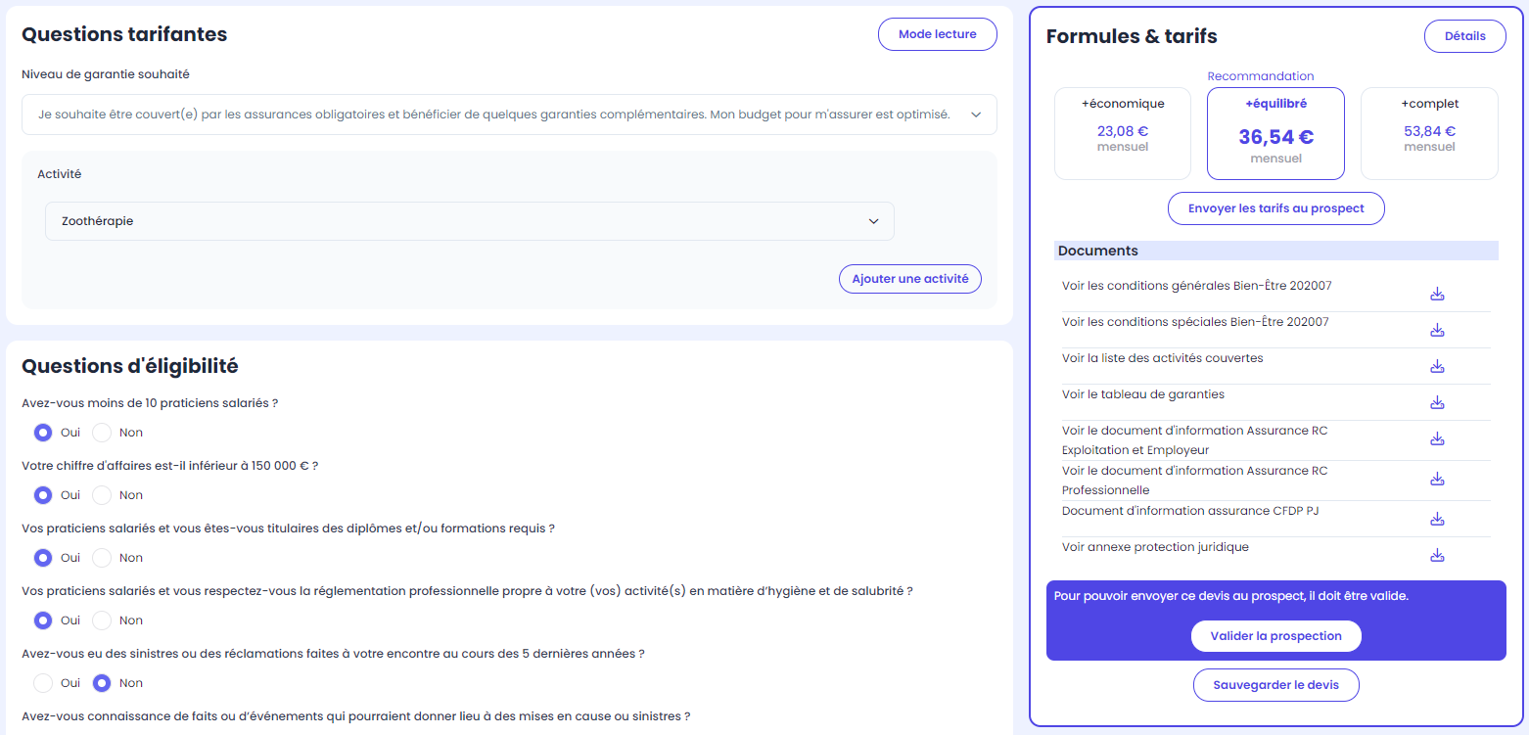The height and width of the screenshot is (735, 1529).
Task: Download RC Exploitation et Employeur information document
Action: click(x=1437, y=438)
